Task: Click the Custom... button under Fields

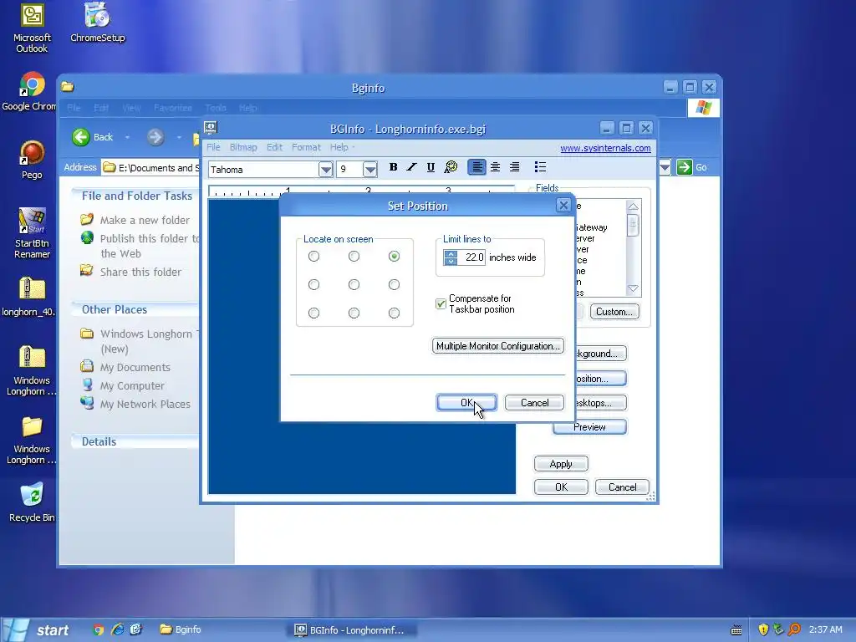Action: pyautogui.click(x=614, y=311)
